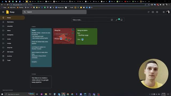Open the Daily review bookmark
Image resolution: width=171 pixels, height=96 pixels.
point(12,7)
